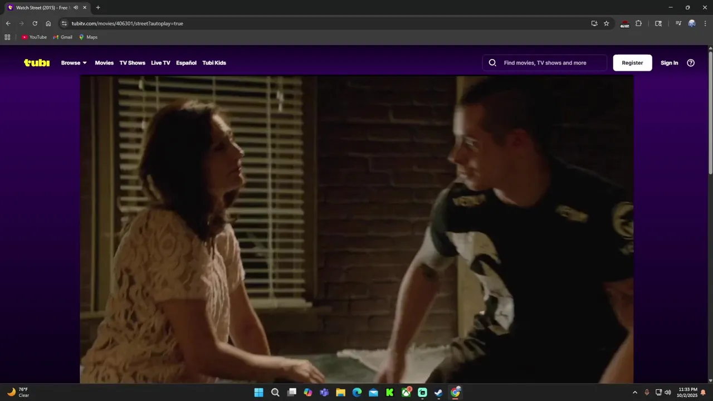Viewport: 713px width, 401px height.
Task: Open the Tubi help question mark icon
Action: [x=691, y=63]
